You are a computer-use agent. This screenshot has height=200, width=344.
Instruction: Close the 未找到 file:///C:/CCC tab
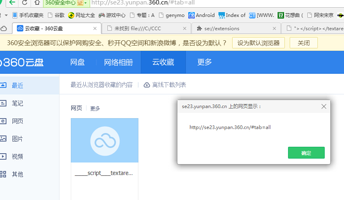pyautogui.click(x=185, y=29)
